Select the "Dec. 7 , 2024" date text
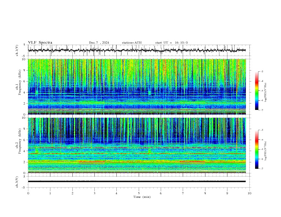 pyautogui.click(x=99, y=43)
